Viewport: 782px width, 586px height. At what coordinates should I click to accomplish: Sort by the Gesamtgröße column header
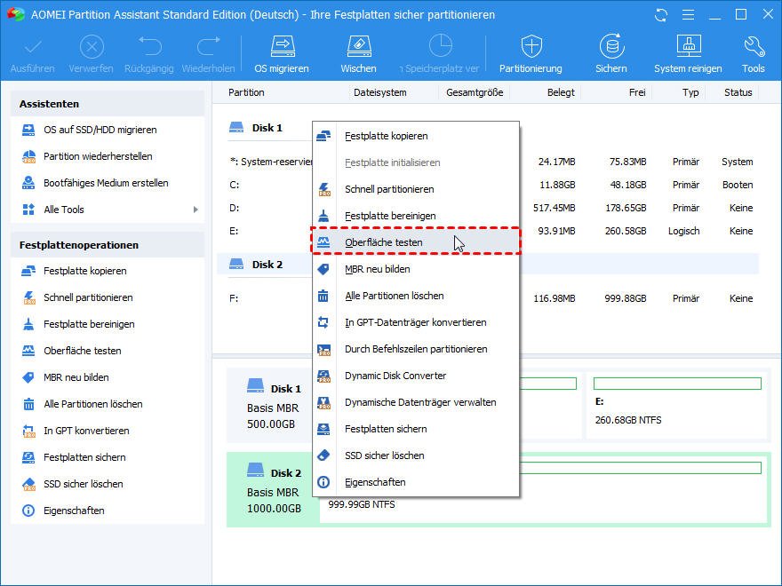click(x=475, y=92)
